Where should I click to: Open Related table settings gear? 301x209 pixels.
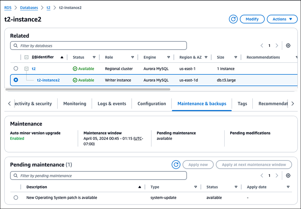pyautogui.click(x=288, y=45)
